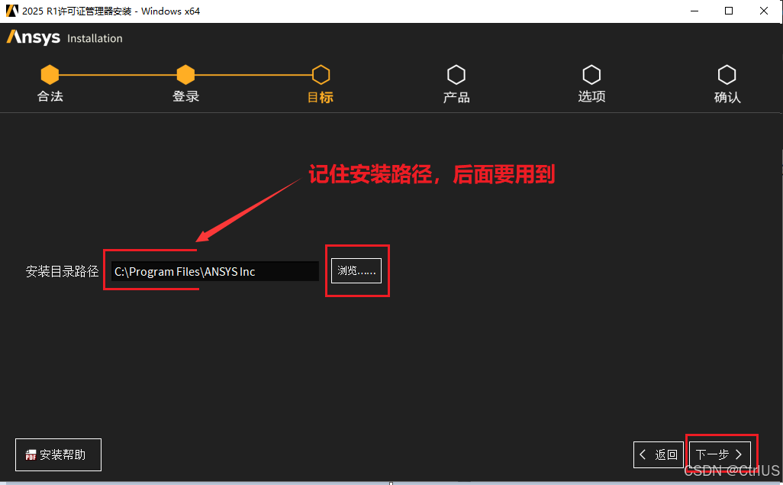Click the 登录 step hexagon icon
The image size is (783, 485).
185,75
